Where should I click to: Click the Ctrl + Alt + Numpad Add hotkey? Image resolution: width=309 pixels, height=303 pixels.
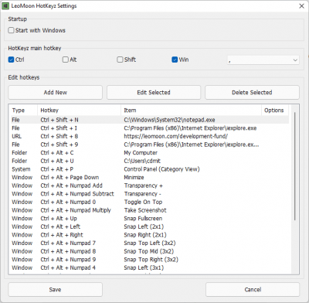coord(72,186)
